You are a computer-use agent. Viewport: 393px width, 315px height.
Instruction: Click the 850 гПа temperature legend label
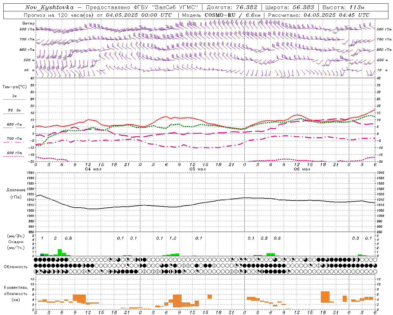pos(14,125)
